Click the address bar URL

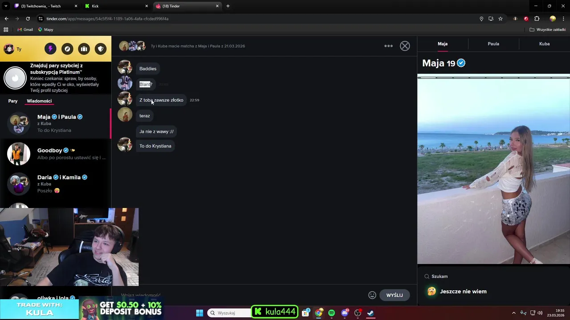pos(107,19)
